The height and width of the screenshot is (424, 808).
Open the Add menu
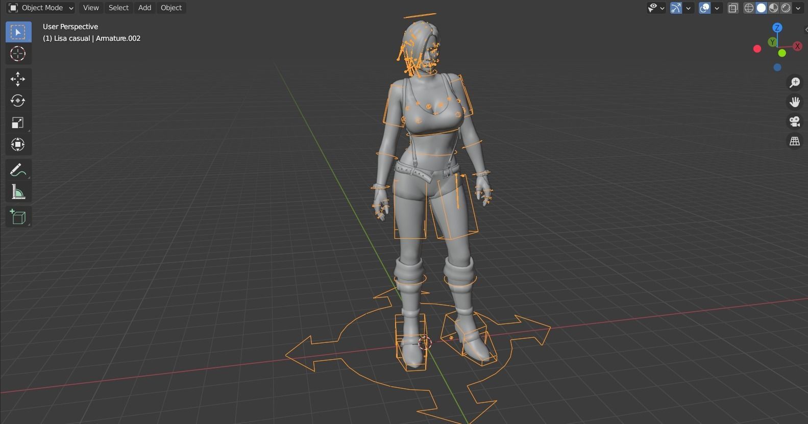144,8
